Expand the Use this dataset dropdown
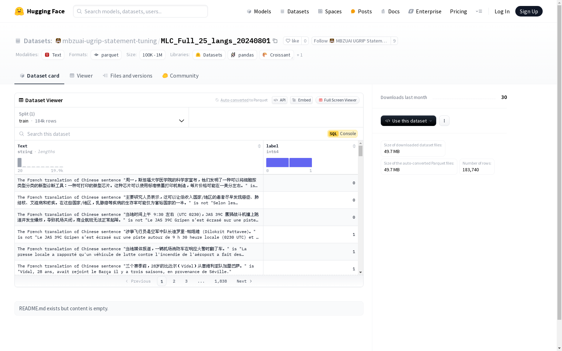This screenshot has width=562, height=351. coord(409,121)
